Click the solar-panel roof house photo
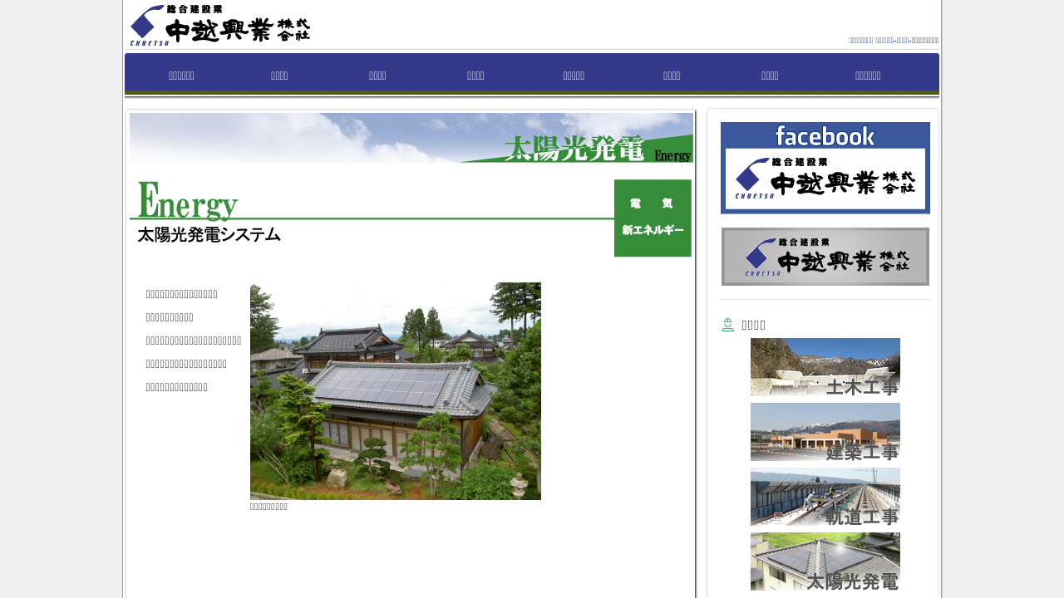 pyautogui.click(x=395, y=390)
